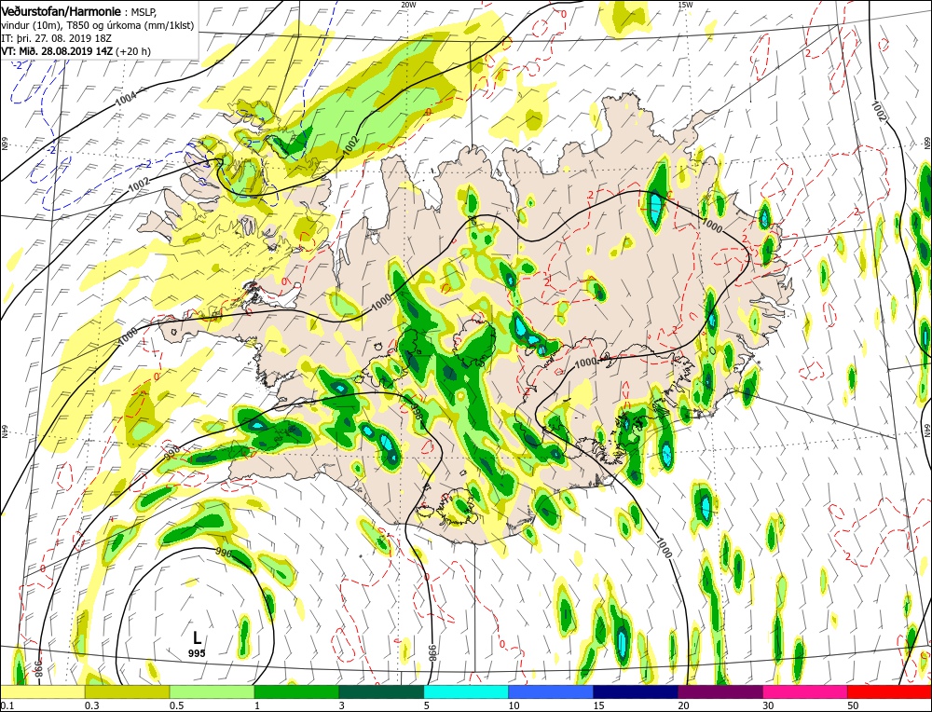Click the red 50+ legend swatch
The height and width of the screenshot is (712, 932).
tap(889, 691)
